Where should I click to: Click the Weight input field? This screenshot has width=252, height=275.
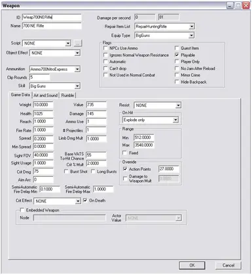(x=43, y=105)
